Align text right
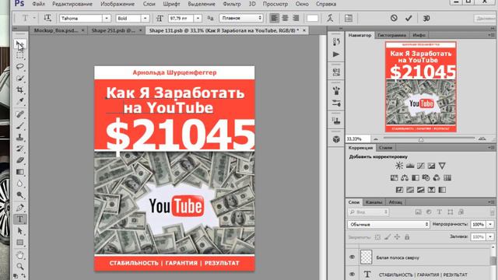 click(296, 18)
